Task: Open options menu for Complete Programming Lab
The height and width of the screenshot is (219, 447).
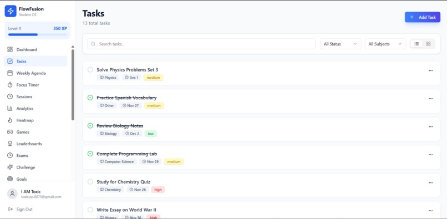Action: click(430, 155)
